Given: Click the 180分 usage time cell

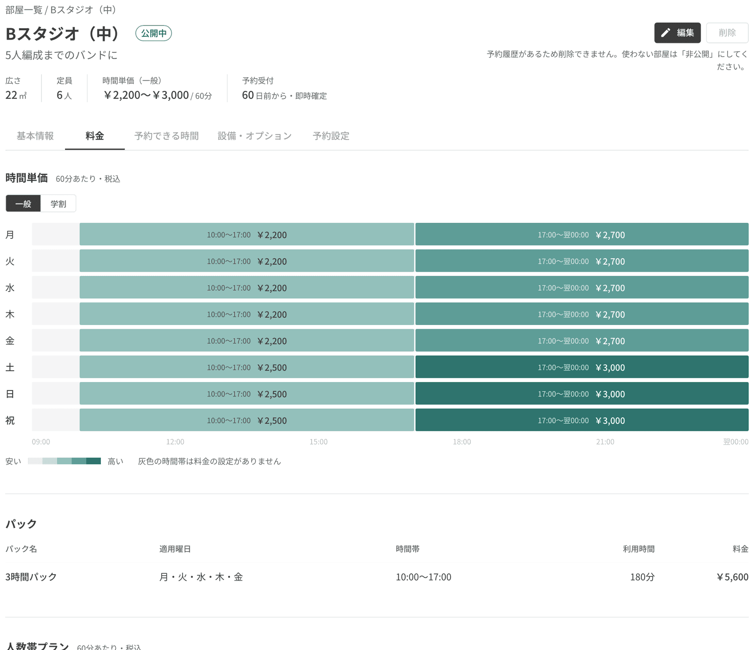Looking at the screenshot, I should 642,577.
